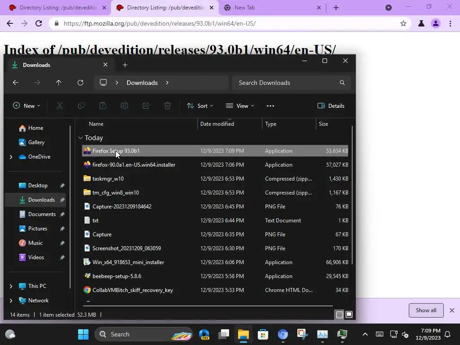Open Chrome three-dot menu
The height and width of the screenshot is (345, 460).
pyautogui.click(x=450, y=23)
